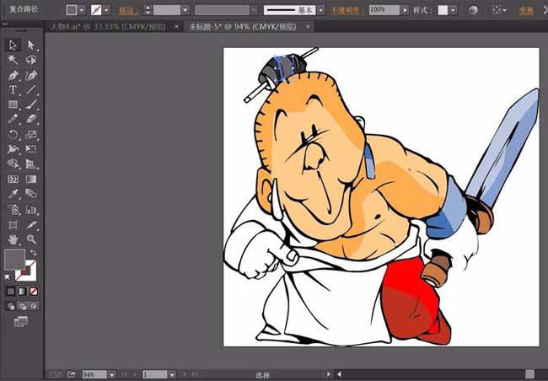Screen dimensions: 548x381
Task: Open the 变换 transform panel link
Action: click(526, 10)
